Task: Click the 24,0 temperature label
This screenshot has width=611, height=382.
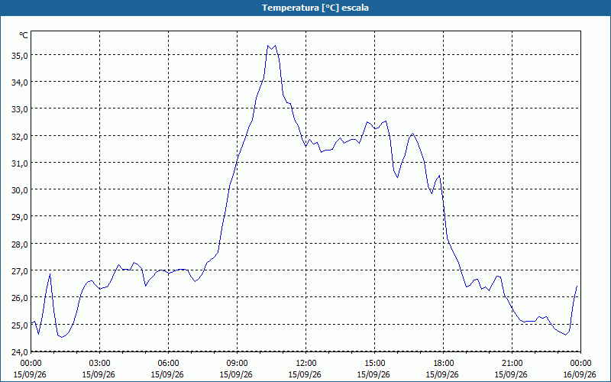Action: [20, 352]
